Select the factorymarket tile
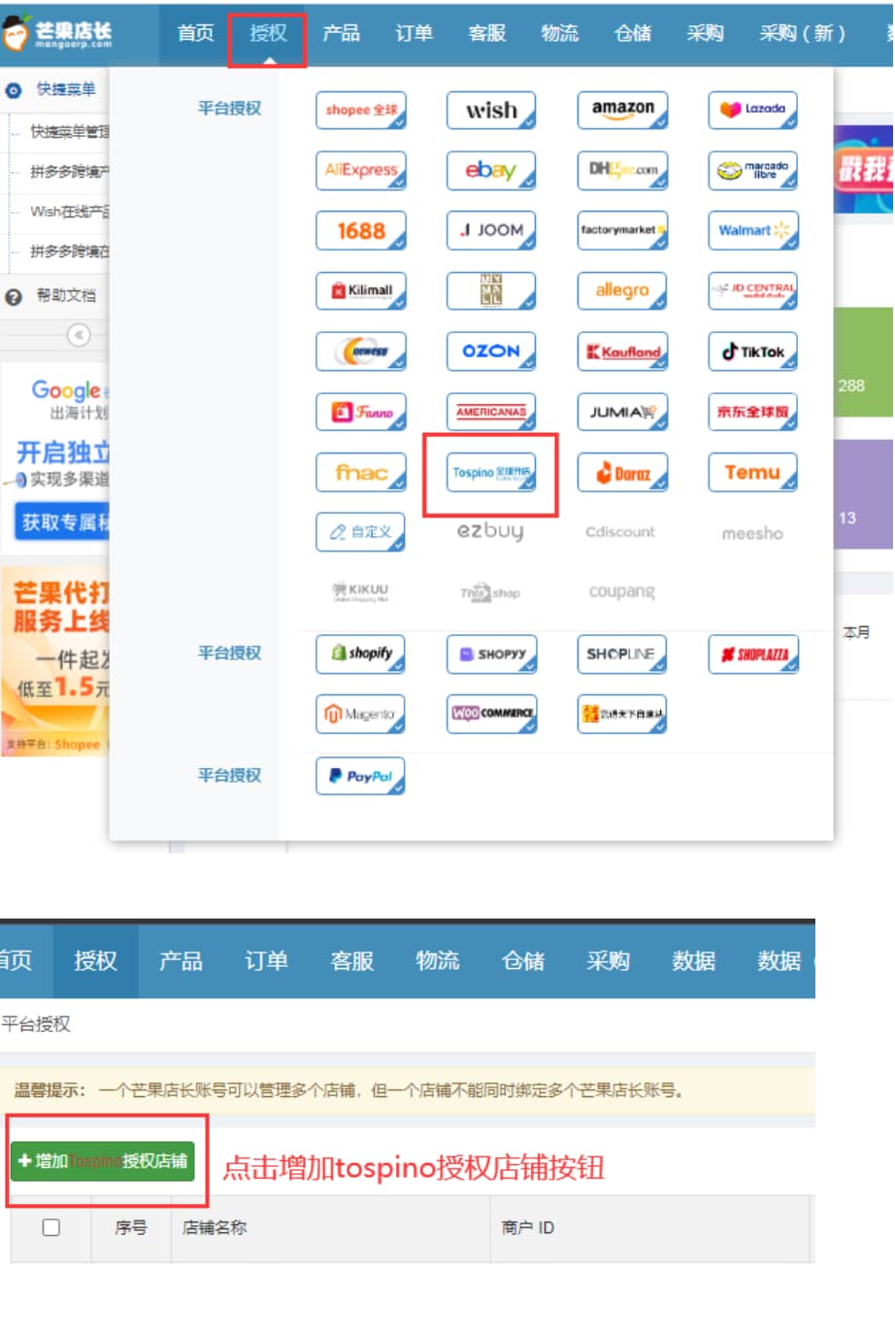Image resolution: width=895 pixels, height=1337 pixels. pyautogui.click(x=622, y=230)
